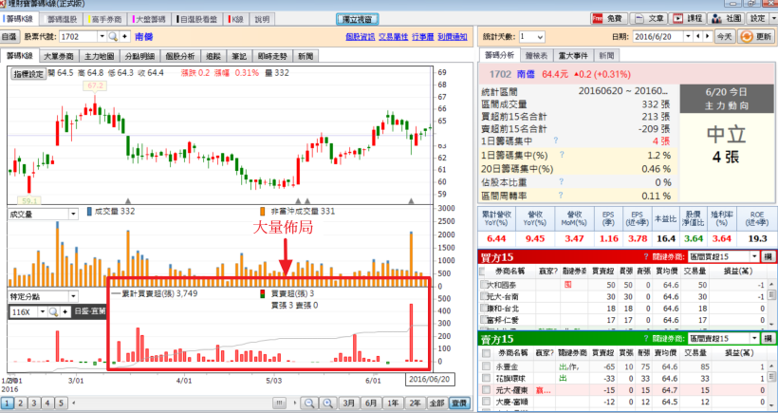Click scroll-left arrow beside page button 5

click(74, 403)
